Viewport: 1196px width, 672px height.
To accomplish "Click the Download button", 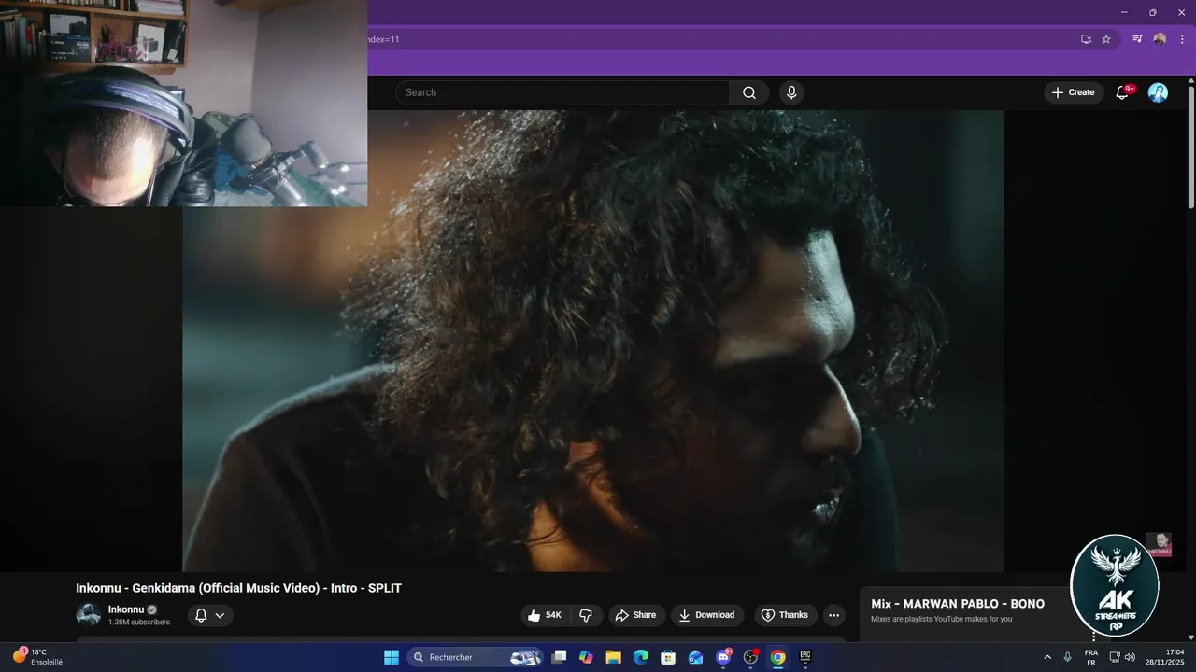I will click(707, 615).
